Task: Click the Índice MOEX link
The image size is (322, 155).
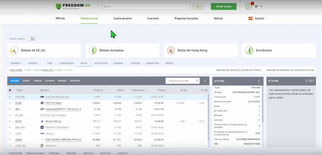Action: pyautogui.click(x=16, y=70)
